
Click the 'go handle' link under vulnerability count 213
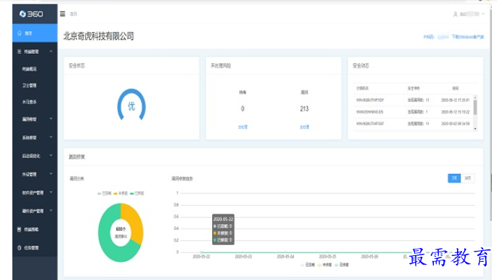[x=304, y=127]
